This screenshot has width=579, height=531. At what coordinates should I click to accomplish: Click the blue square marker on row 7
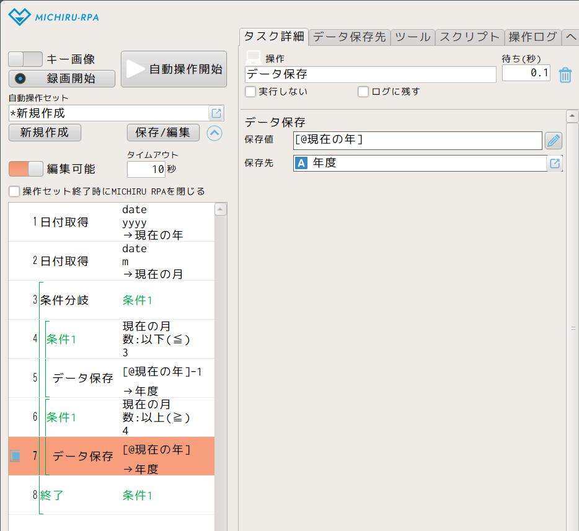[x=15, y=456]
